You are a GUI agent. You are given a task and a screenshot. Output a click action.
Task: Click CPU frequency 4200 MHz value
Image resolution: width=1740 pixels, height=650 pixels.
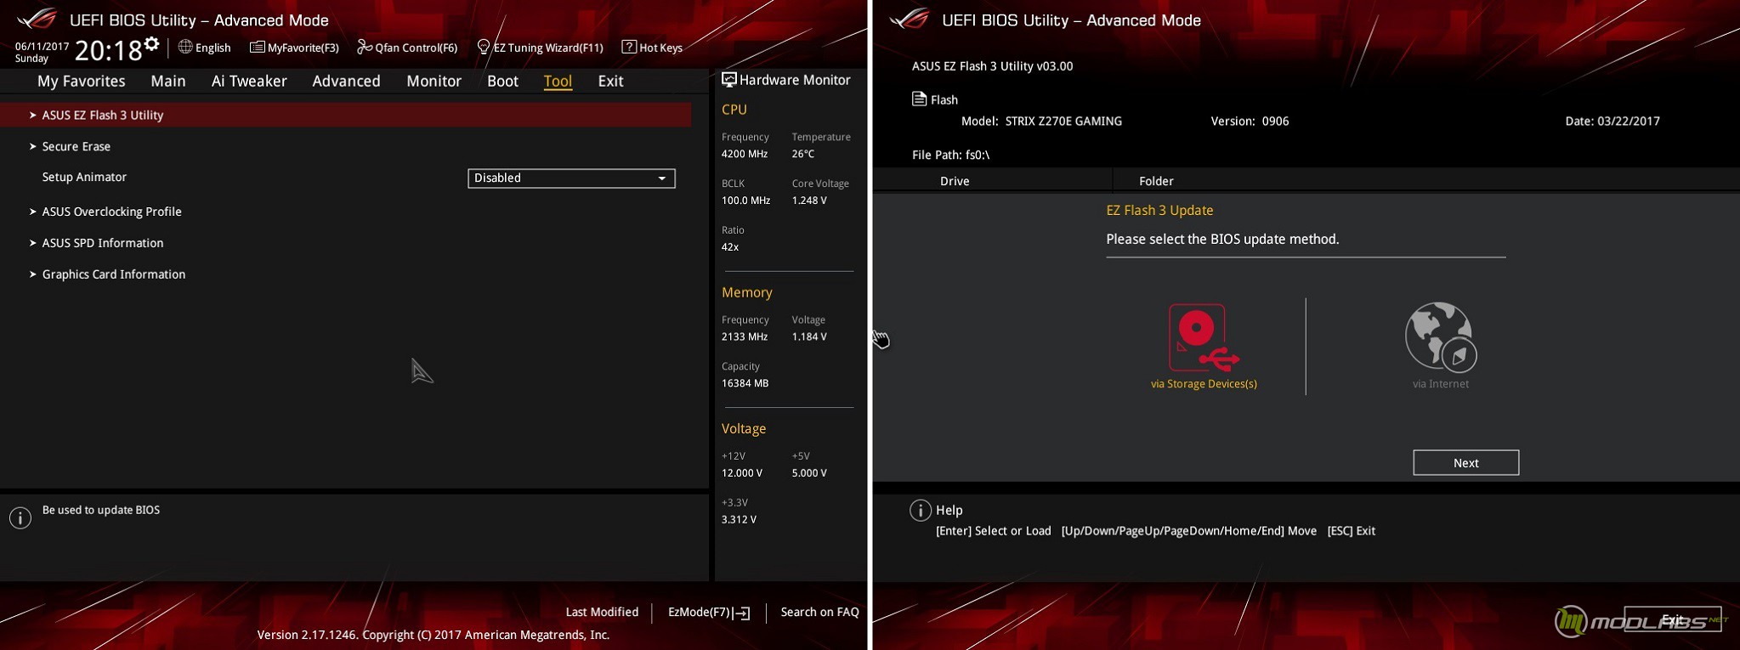click(745, 154)
